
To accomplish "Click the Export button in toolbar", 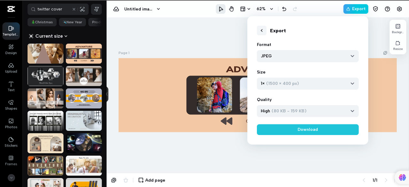I will point(356,9).
